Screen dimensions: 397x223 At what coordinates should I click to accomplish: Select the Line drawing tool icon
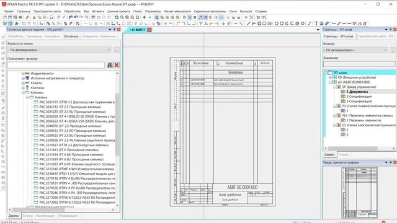(x=249, y=24)
